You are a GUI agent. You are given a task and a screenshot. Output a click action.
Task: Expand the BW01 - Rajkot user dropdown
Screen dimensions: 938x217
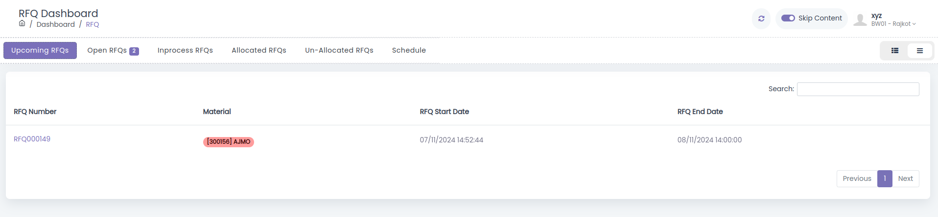(893, 24)
